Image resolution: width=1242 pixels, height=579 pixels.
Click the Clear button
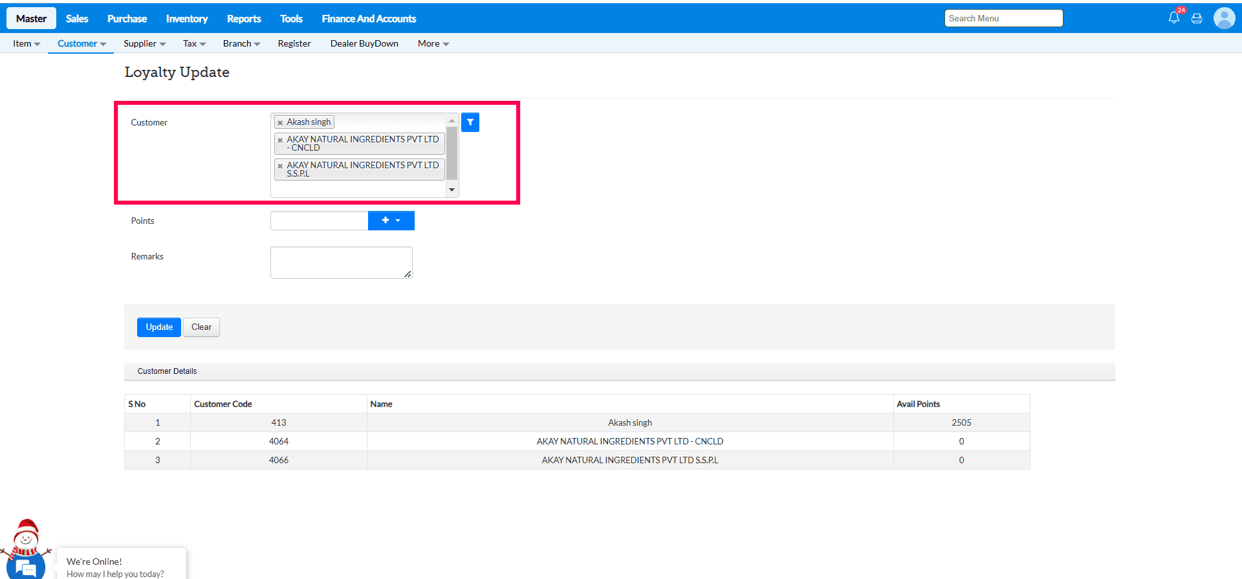[x=201, y=327]
